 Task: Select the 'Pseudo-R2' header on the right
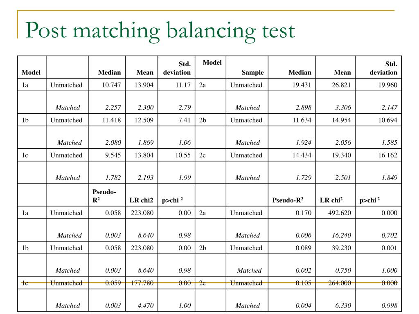(x=288, y=200)
